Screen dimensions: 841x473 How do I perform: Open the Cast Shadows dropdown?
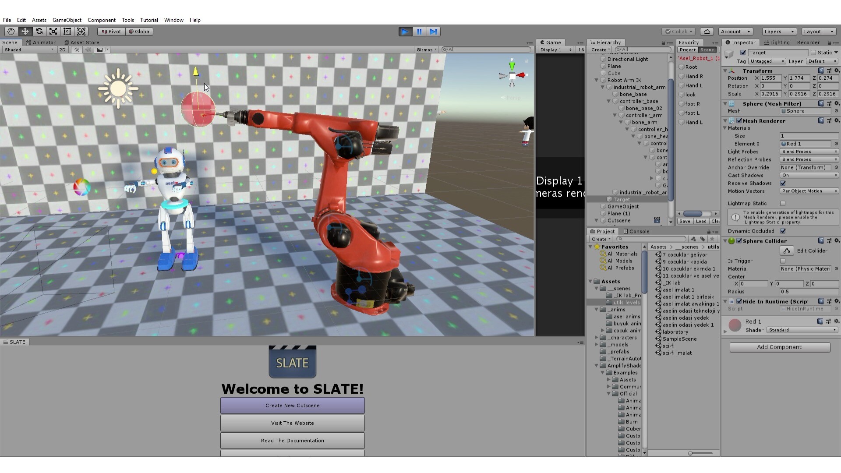click(x=809, y=176)
